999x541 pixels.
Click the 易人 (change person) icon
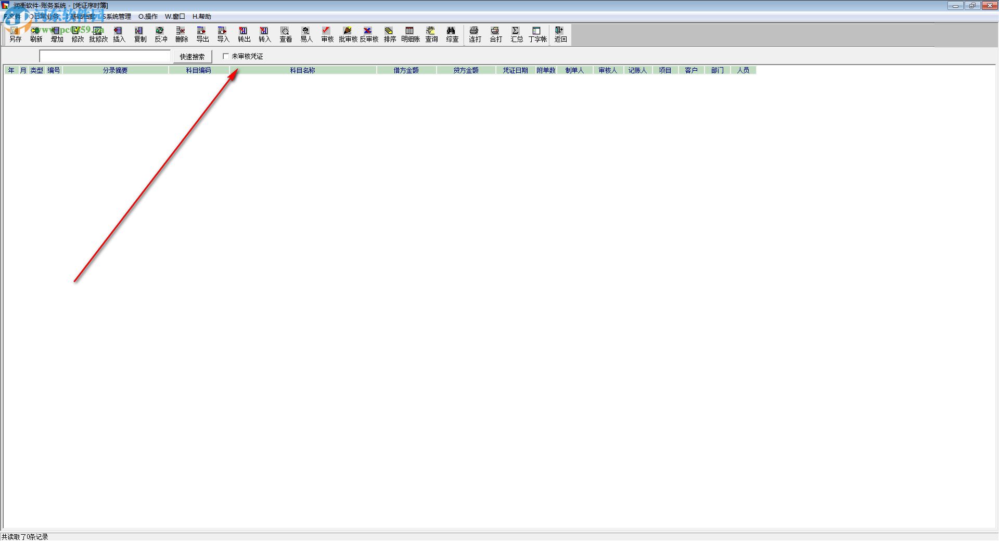pyautogui.click(x=306, y=34)
